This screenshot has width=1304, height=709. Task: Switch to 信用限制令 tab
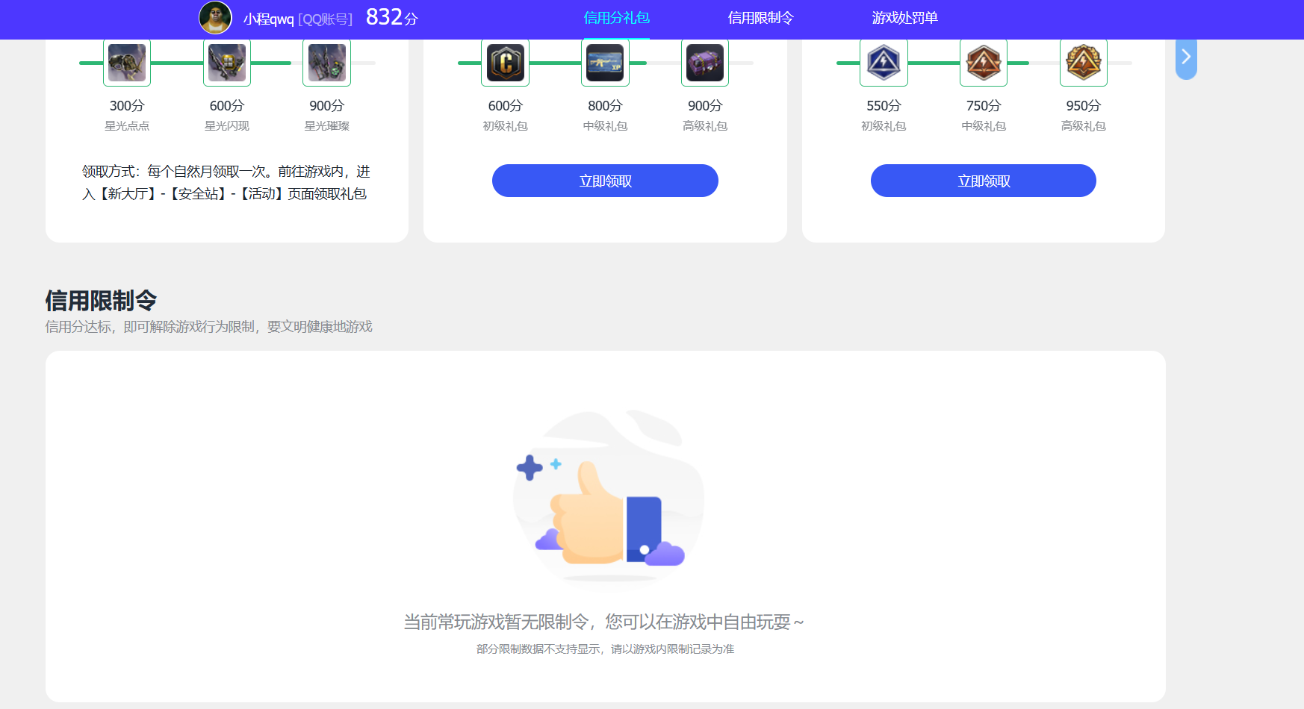760,18
